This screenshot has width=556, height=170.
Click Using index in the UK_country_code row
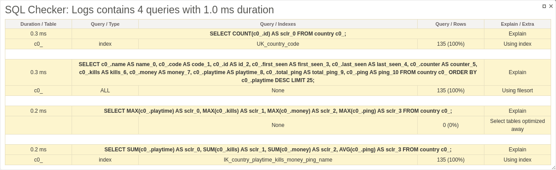[517, 44]
